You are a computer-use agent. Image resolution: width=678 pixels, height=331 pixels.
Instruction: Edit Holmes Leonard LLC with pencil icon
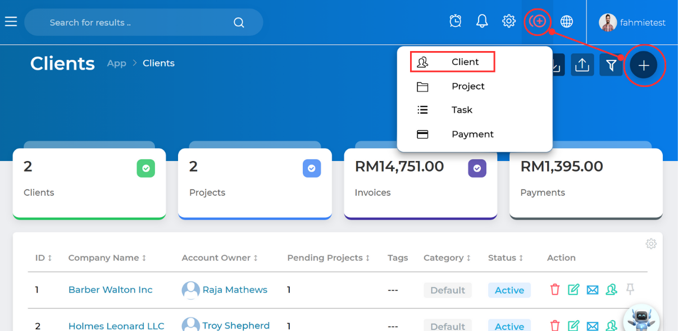574,325
